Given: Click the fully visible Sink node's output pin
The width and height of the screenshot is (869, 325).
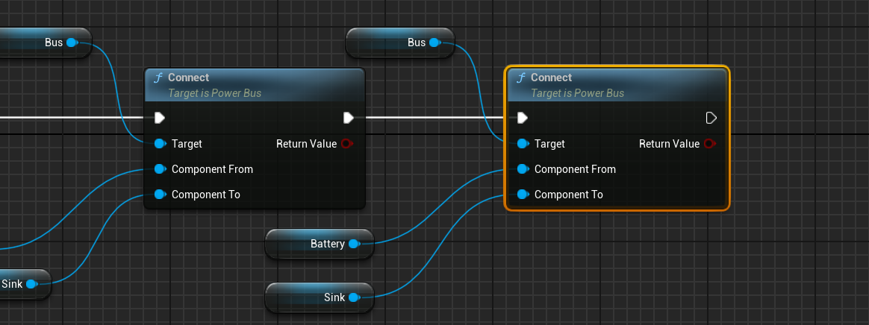Looking at the screenshot, I should click(354, 297).
